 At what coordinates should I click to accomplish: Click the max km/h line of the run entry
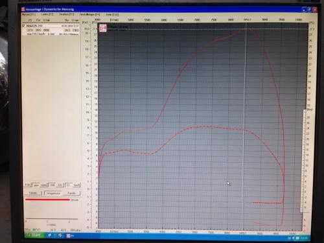pyautogui.click(x=41, y=34)
